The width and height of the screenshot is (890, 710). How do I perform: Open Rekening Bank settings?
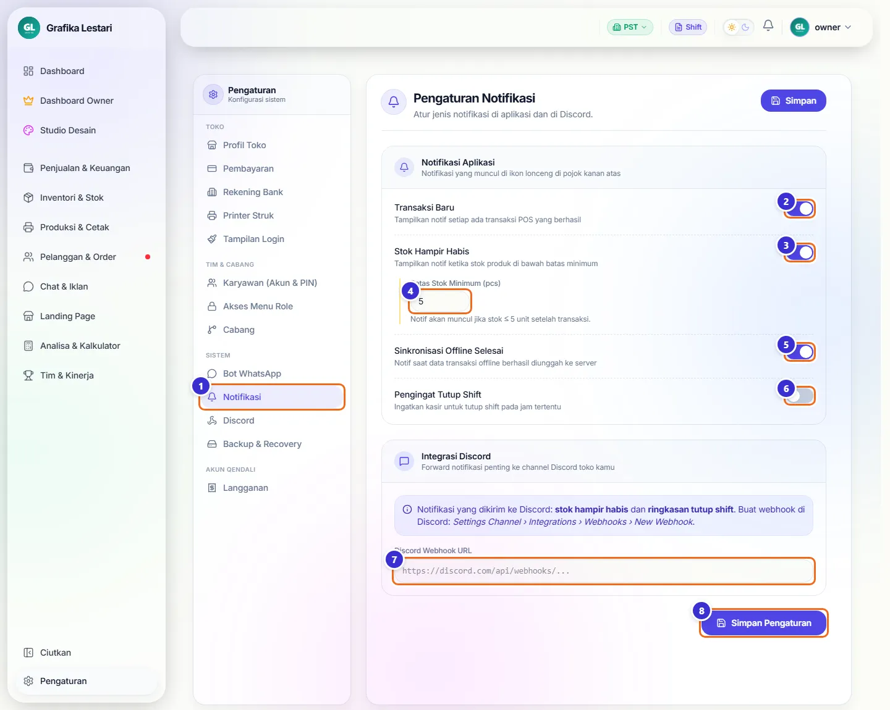[x=272, y=192]
